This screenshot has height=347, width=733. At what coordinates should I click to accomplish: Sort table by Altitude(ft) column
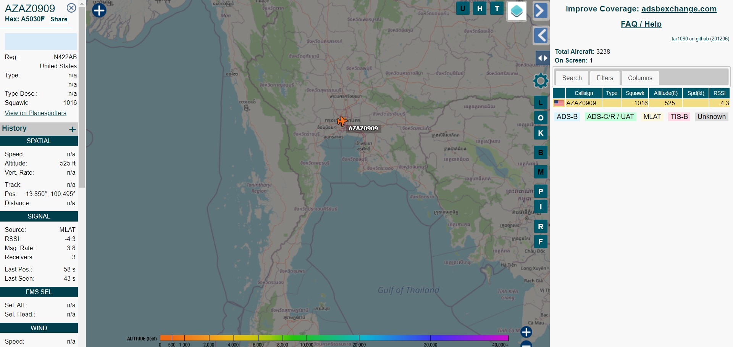tap(665, 93)
